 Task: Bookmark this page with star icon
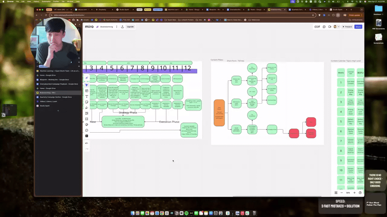(x=313, y=15)
